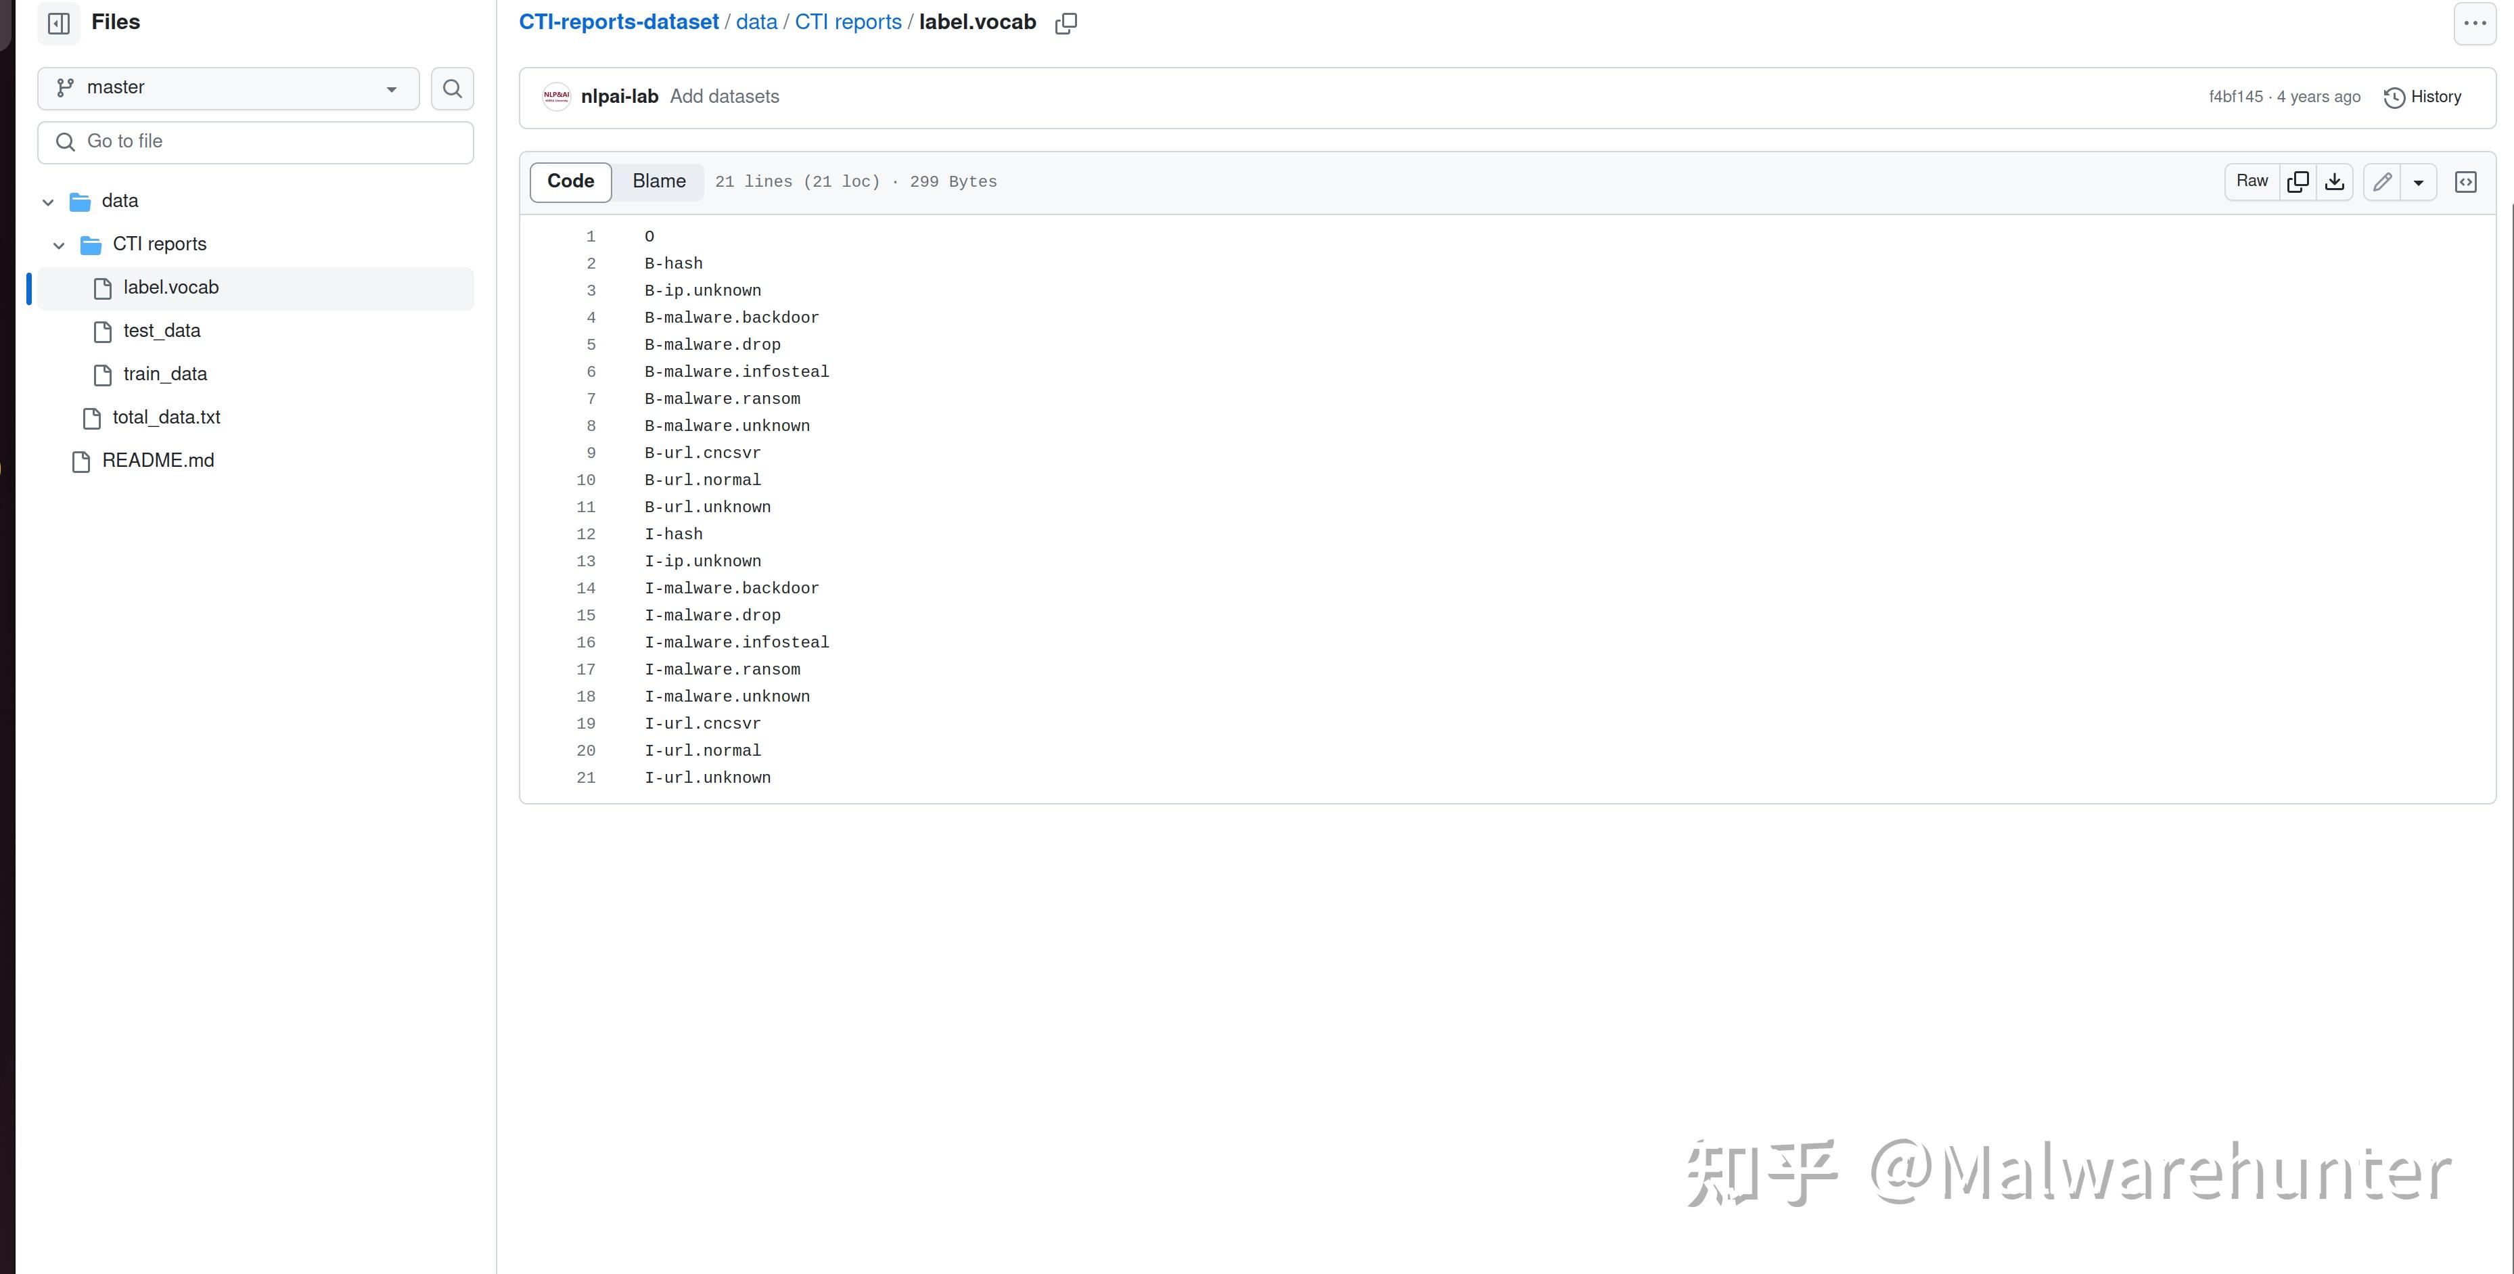Copy raw file contents

click(2298, 181)
